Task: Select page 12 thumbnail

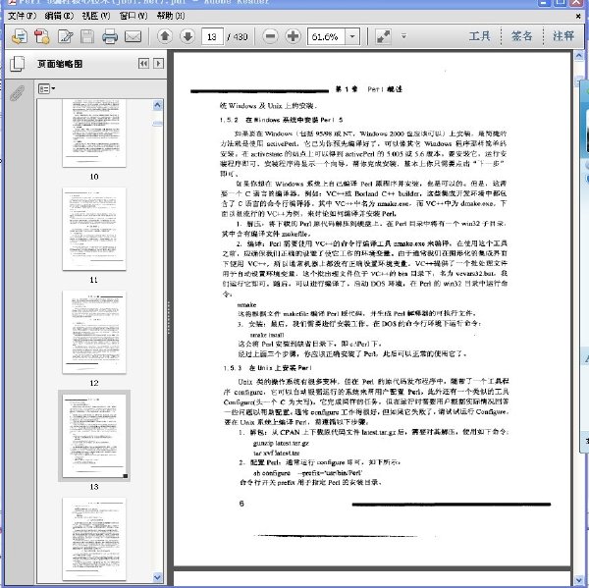Action: pyautogui.click(x=94, y=332)
